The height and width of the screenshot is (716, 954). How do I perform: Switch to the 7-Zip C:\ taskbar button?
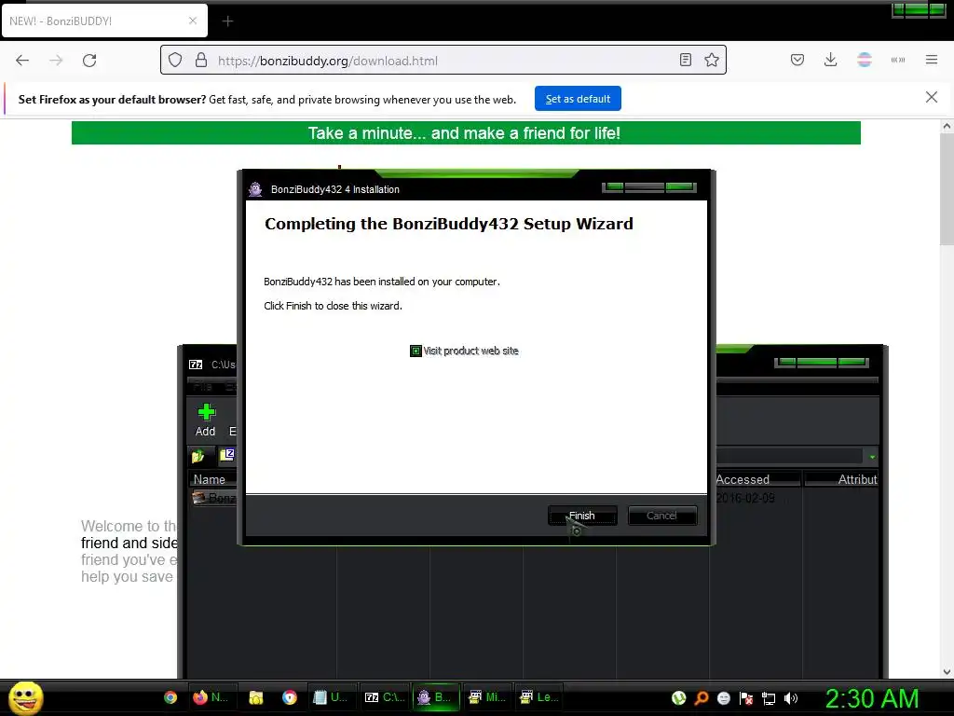point(384,697)
